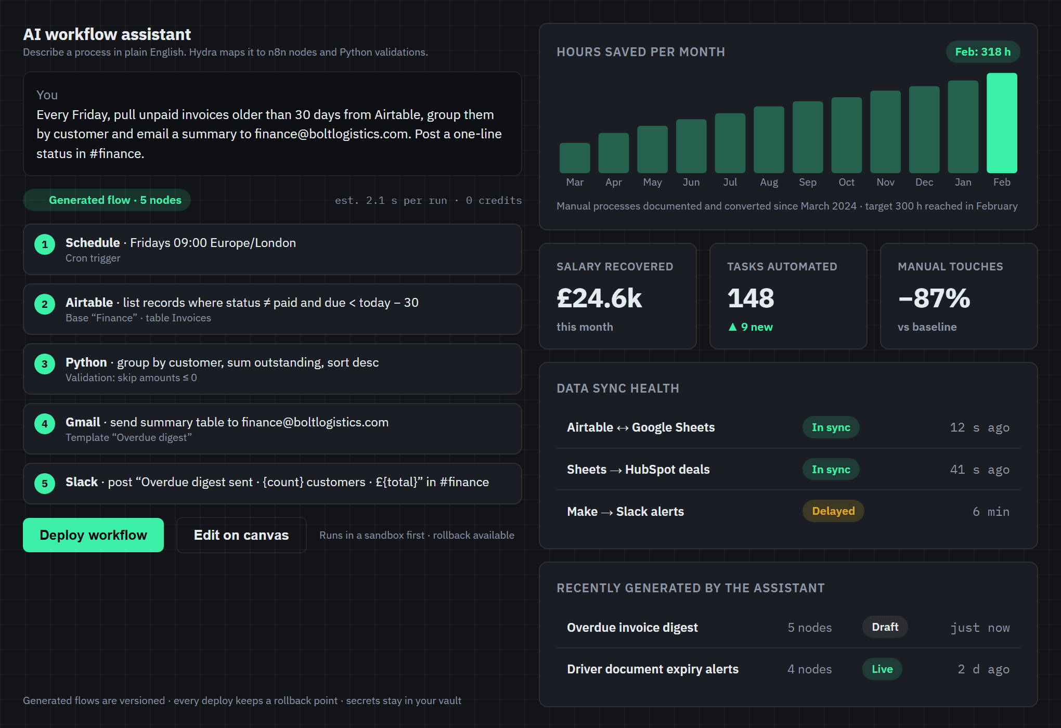1061x728 pixels.
Task: Open Driver document expiry alerts flow
Action: (x=788, y=669)
